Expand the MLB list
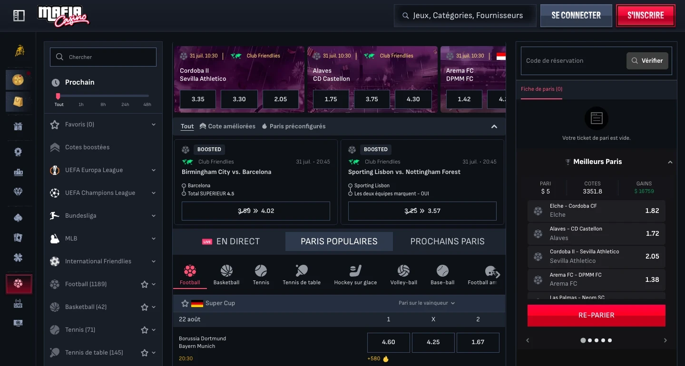The image size is (685, 366). 154,239
